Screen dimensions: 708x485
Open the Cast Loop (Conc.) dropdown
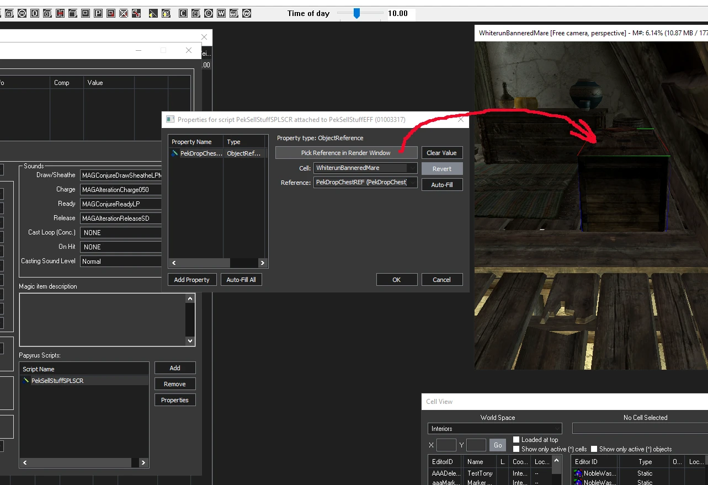[120, 233]
